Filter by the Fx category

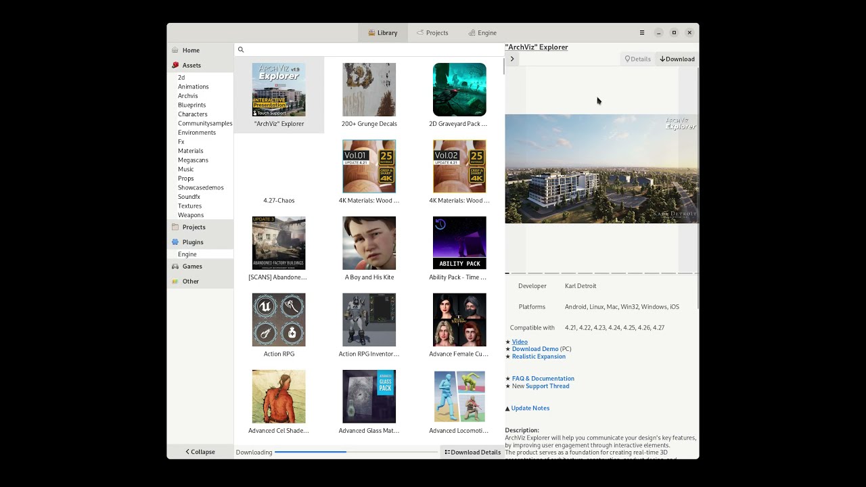click(x=181, y=142)
